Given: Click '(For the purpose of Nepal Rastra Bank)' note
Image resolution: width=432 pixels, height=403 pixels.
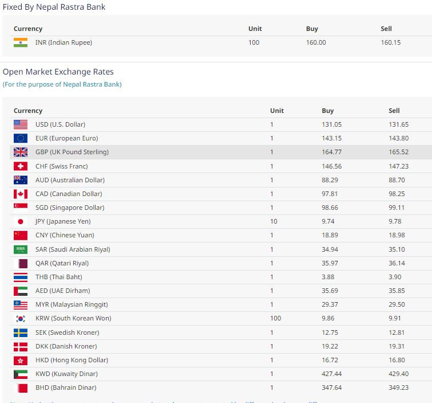Looking at the screenshot, I should (x=62, y=84).
